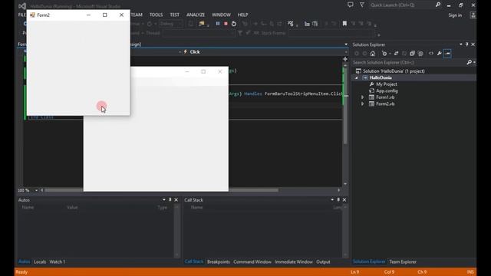Open Call Stack panel options dropdown arrow
This screenshot has width=491, height=276.
coord(332,199)
